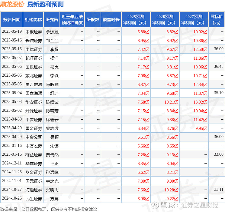The width and height of the screenshot is (225, 212).
Task: Click the 覆盖时长 column header
Action: point(111,19)
